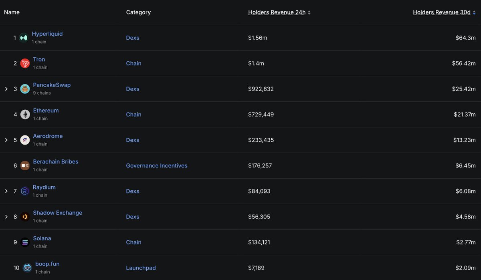The width and height of the screenshot is (481, 280).
Task: Select the $56,305 revenue value
Action: coord(259,217)
